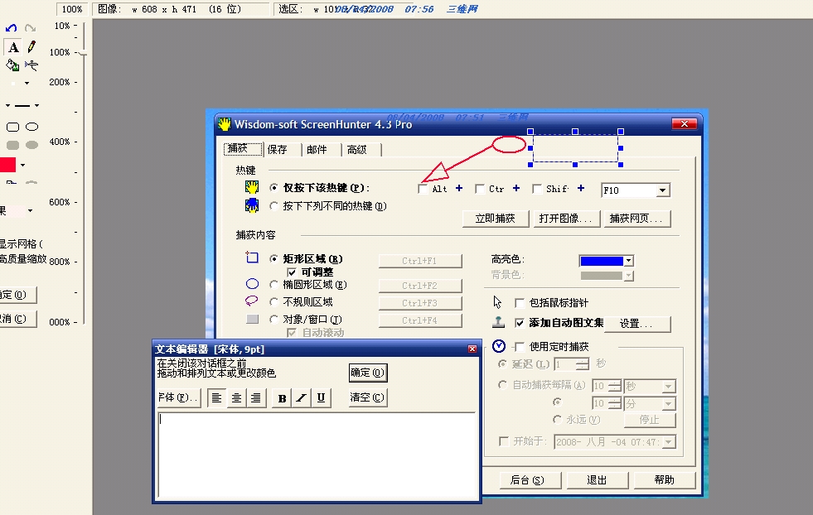This screenshot has height=515, width=813.
Task: Click mouse pointer icon beside 包括鼠标指针
Action: click(x=497, y=302)
